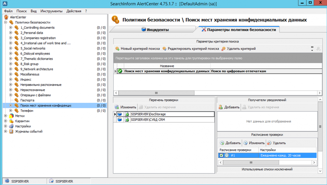Click the Индекс policy icon
Viewport: 327px width, 185px height.
(16, 79)
